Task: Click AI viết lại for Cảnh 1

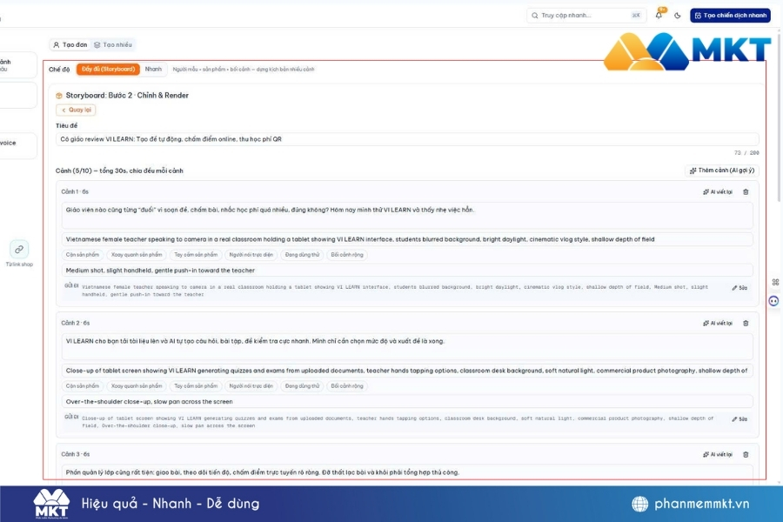Action: pyautogui.click(x=718, y=191)
